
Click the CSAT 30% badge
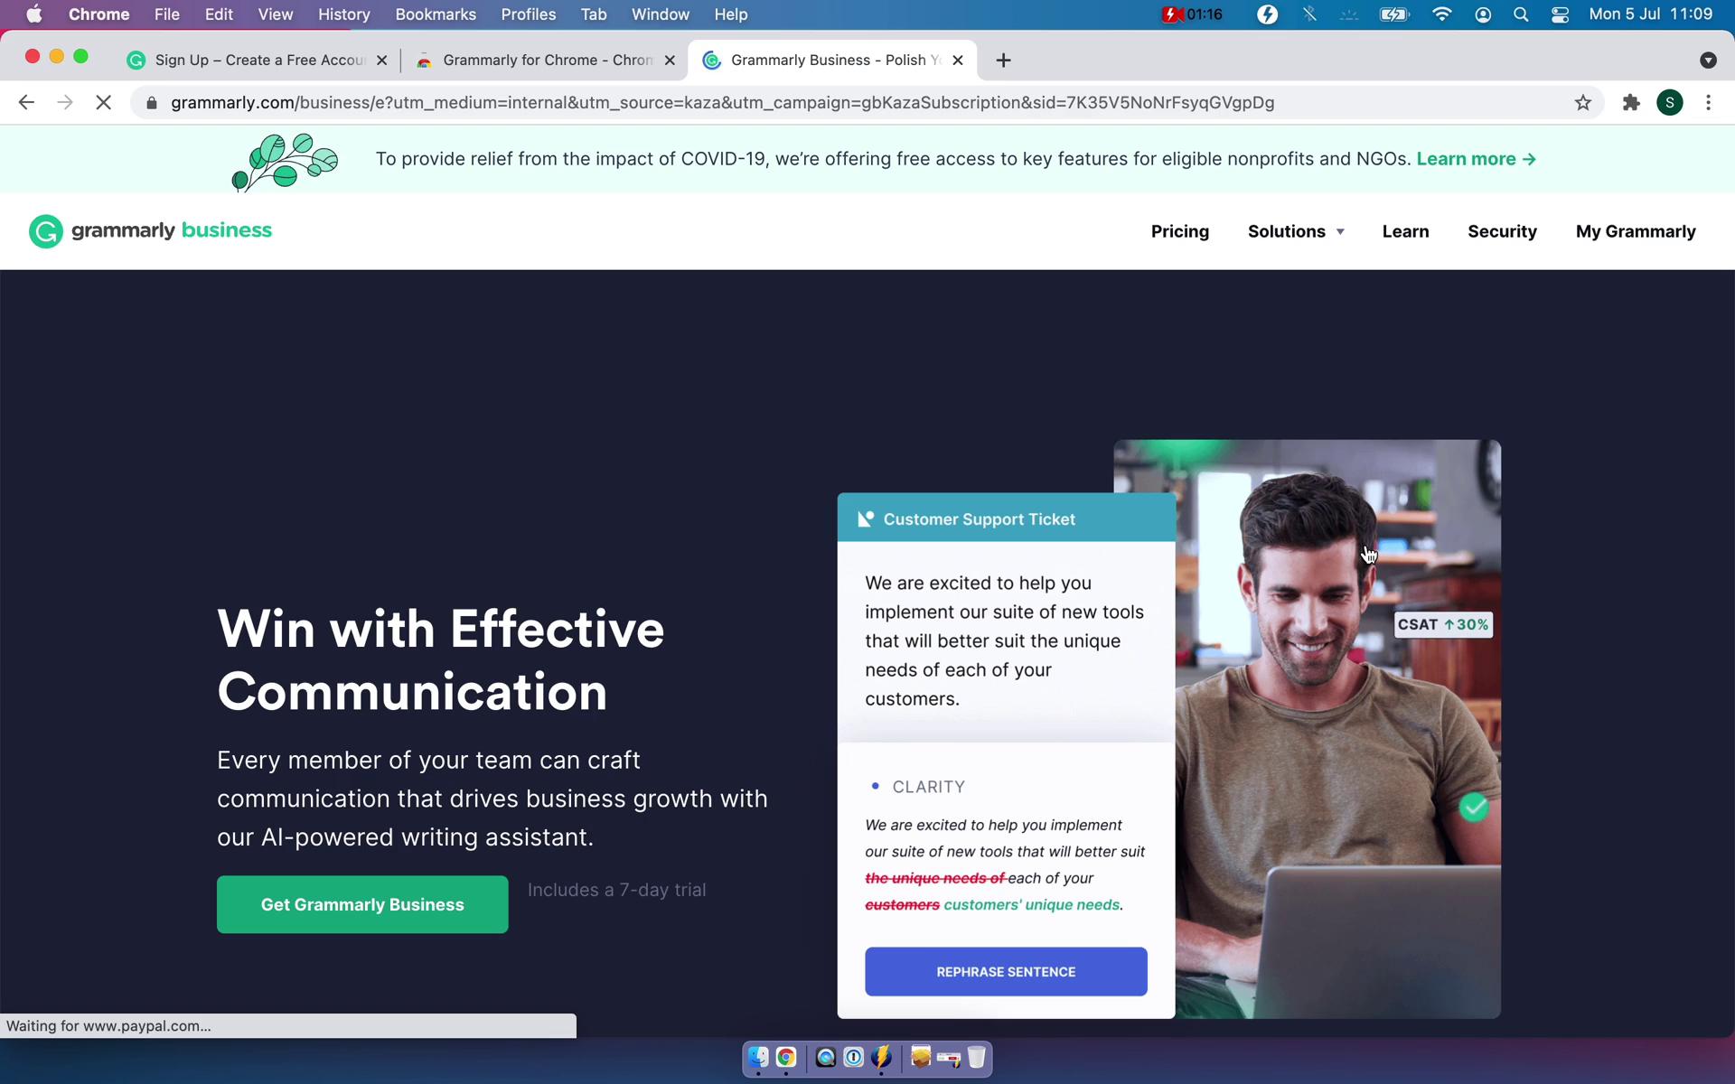click(x=1442, y=625)
